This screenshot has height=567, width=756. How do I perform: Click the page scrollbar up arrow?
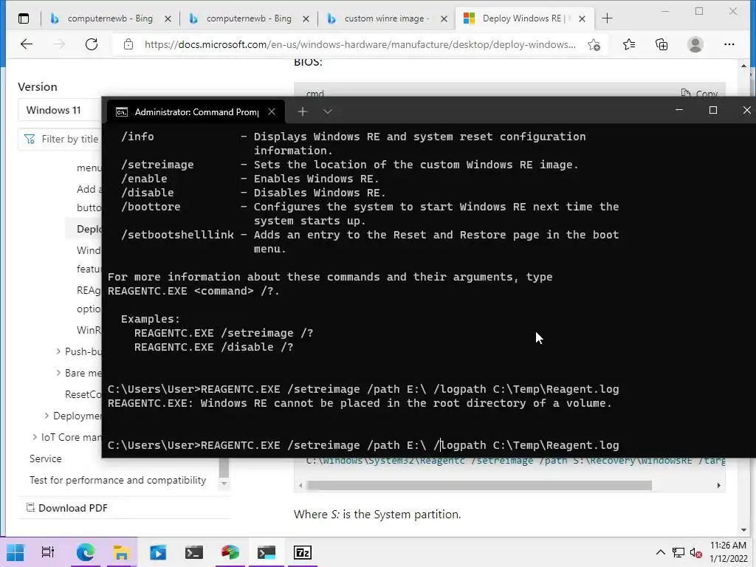pyautogui.click(x=743, y=66)
